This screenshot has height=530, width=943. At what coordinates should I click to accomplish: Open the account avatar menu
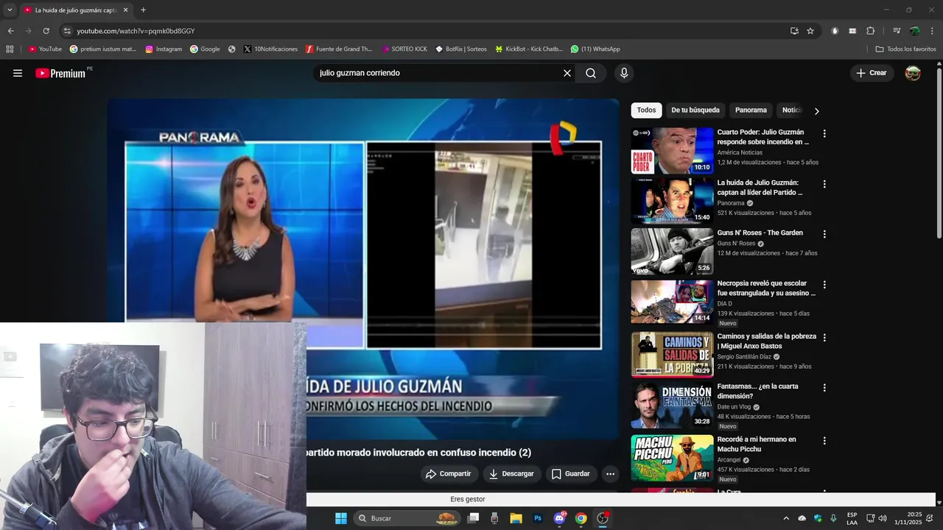click(x=913, y=73)
